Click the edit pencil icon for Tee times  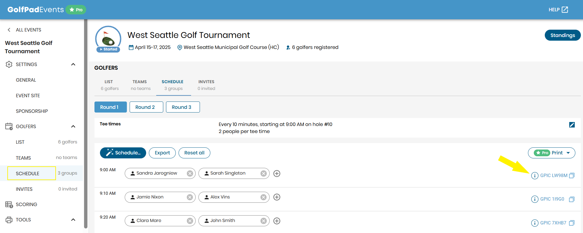(572, 125)
